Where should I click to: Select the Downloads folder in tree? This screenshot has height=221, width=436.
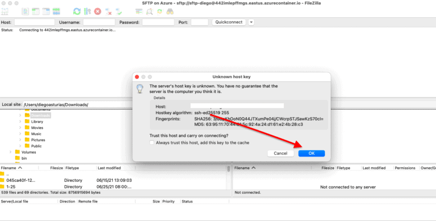pos(40,115)
